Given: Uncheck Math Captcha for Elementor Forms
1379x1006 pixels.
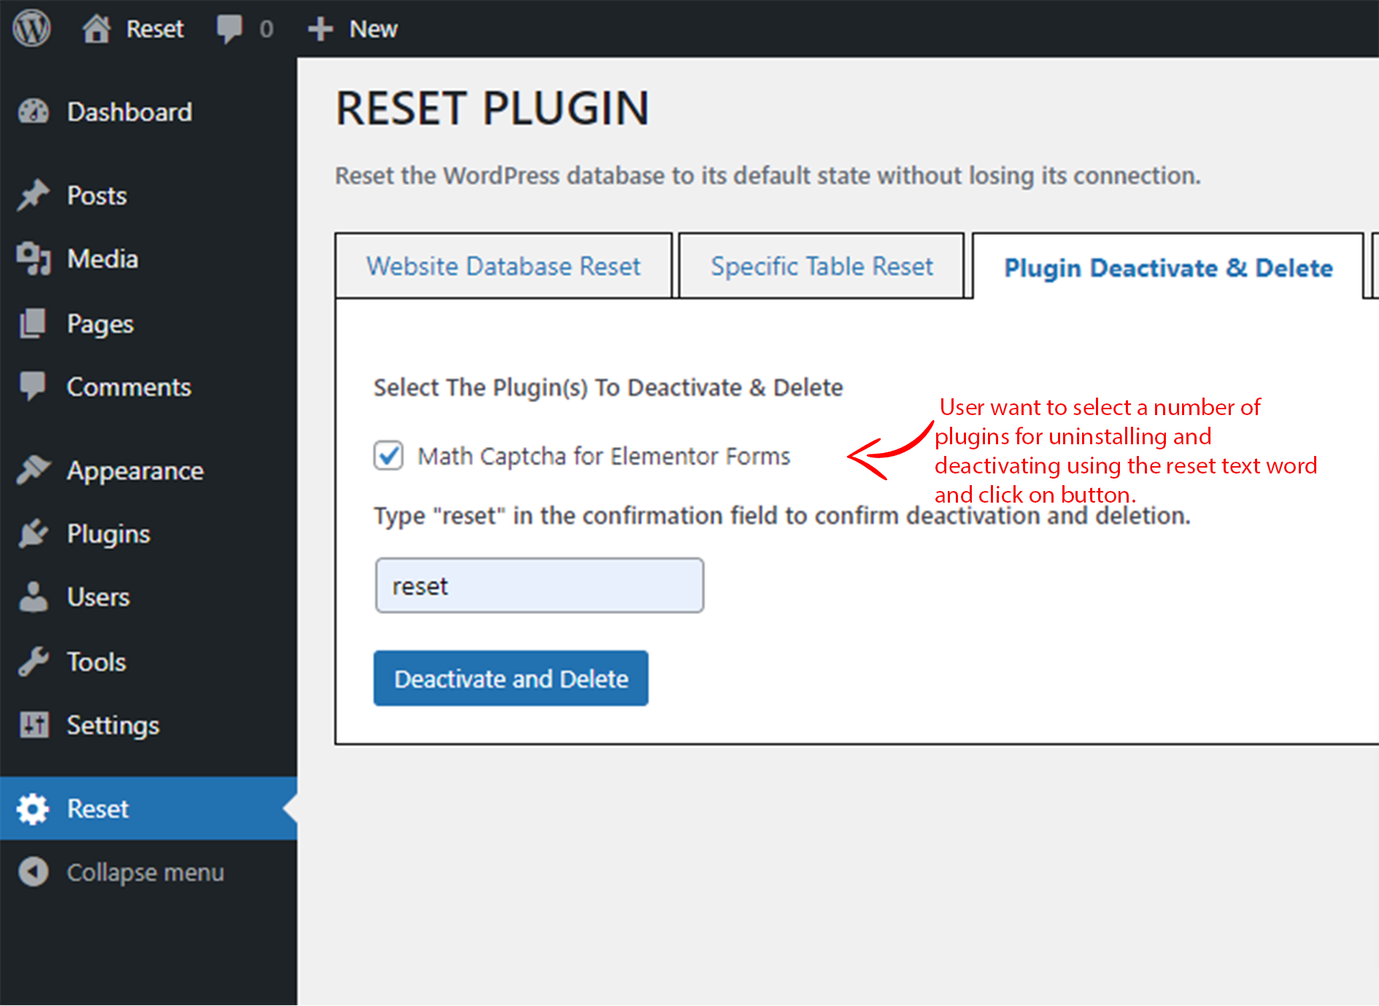Looking at the screenshot, I should 388,456.
